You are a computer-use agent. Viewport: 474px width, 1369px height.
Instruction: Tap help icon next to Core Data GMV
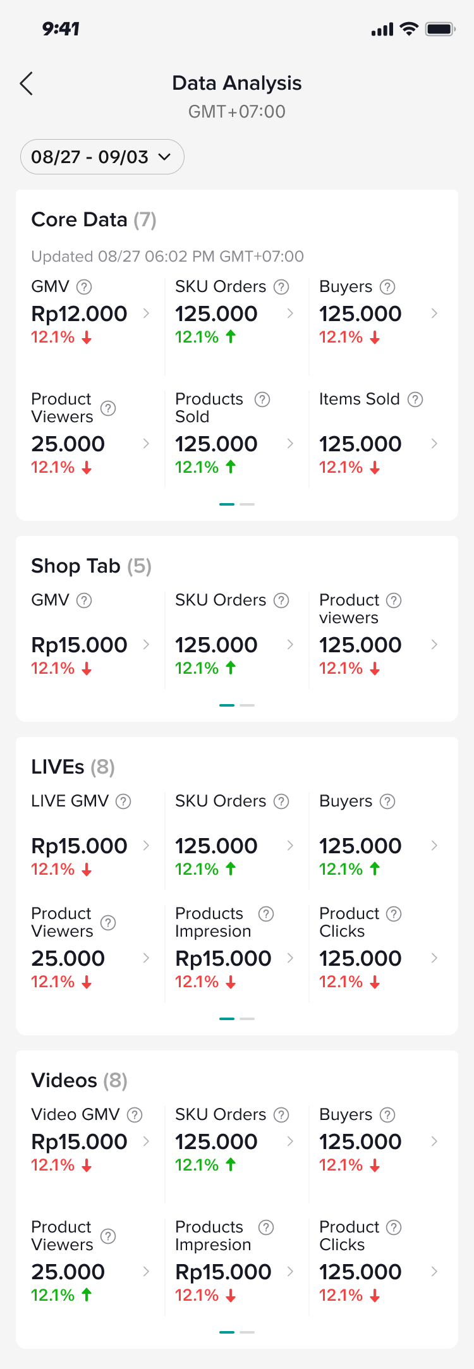84,287
